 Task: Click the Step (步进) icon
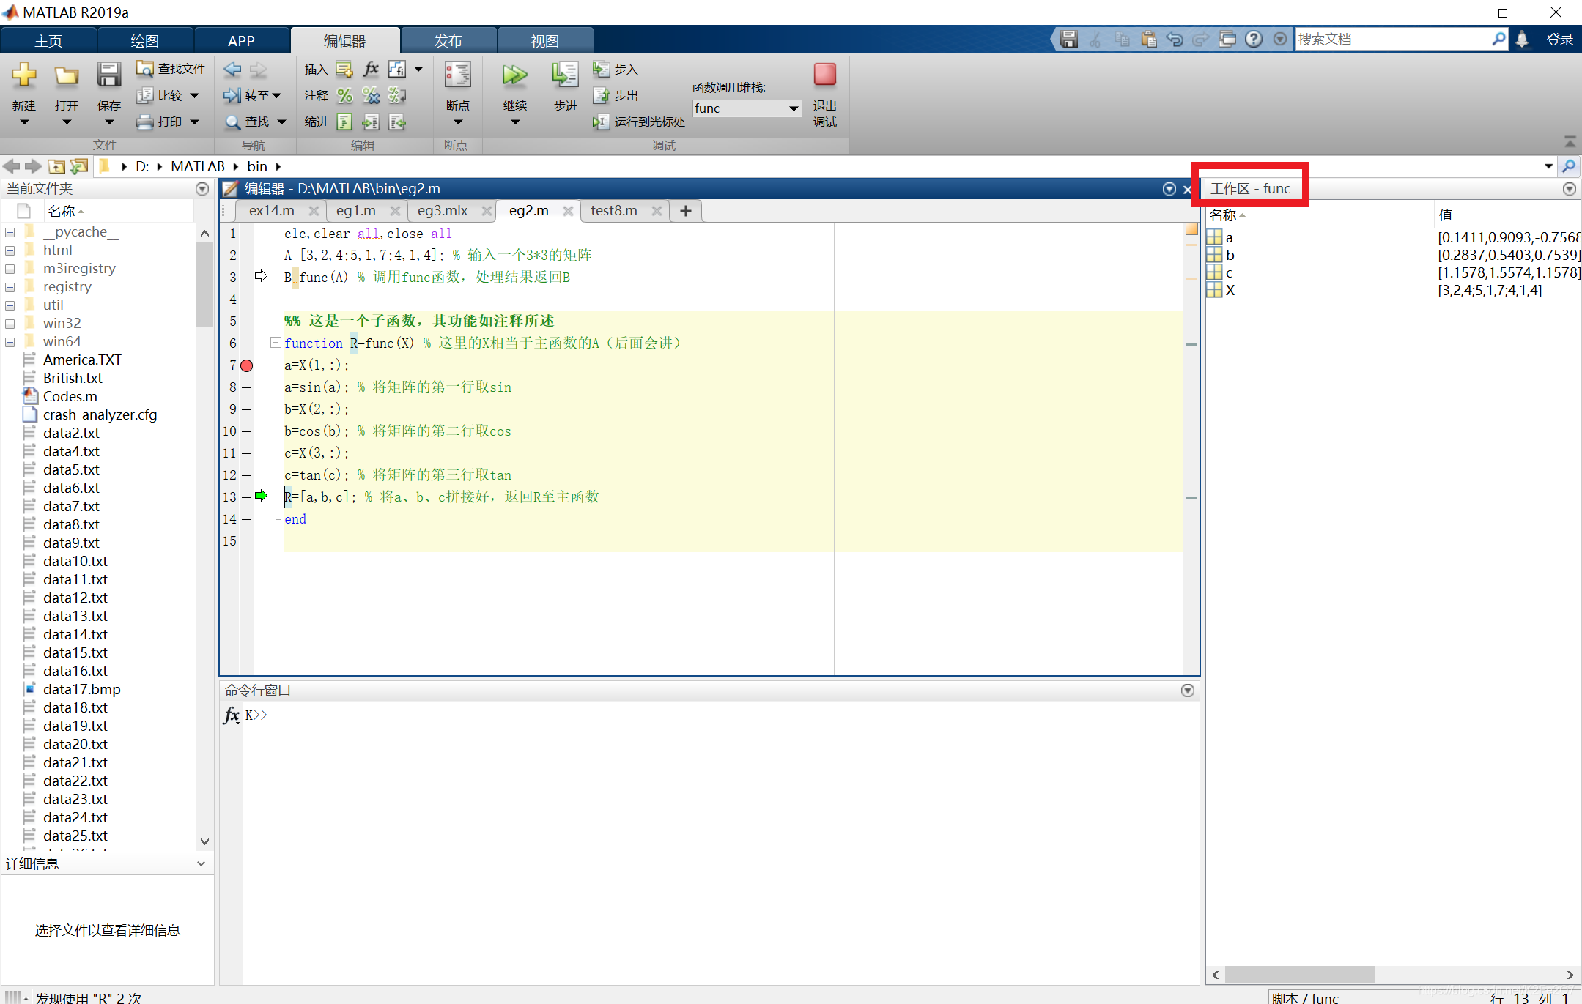565,75
